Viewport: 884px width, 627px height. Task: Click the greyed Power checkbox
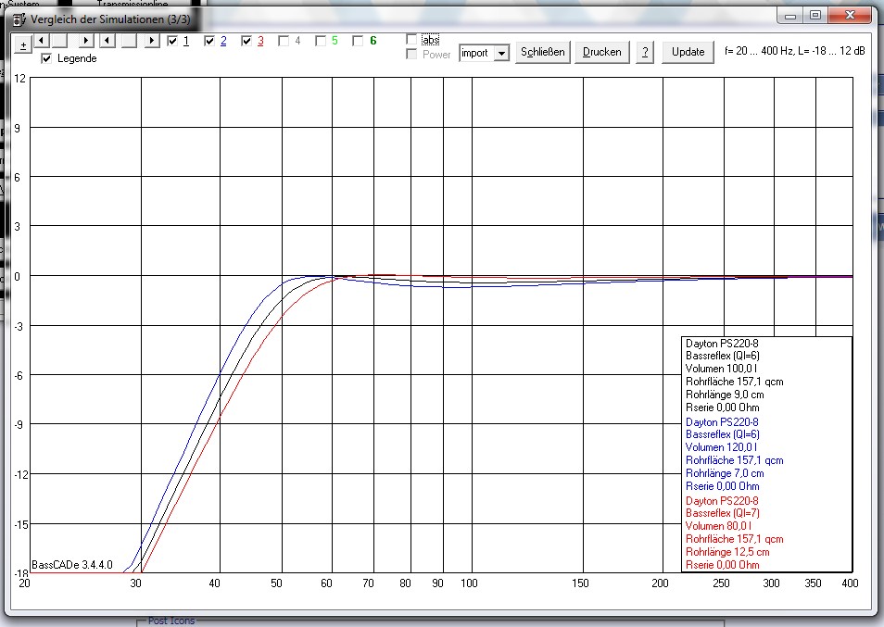[411, 54]
